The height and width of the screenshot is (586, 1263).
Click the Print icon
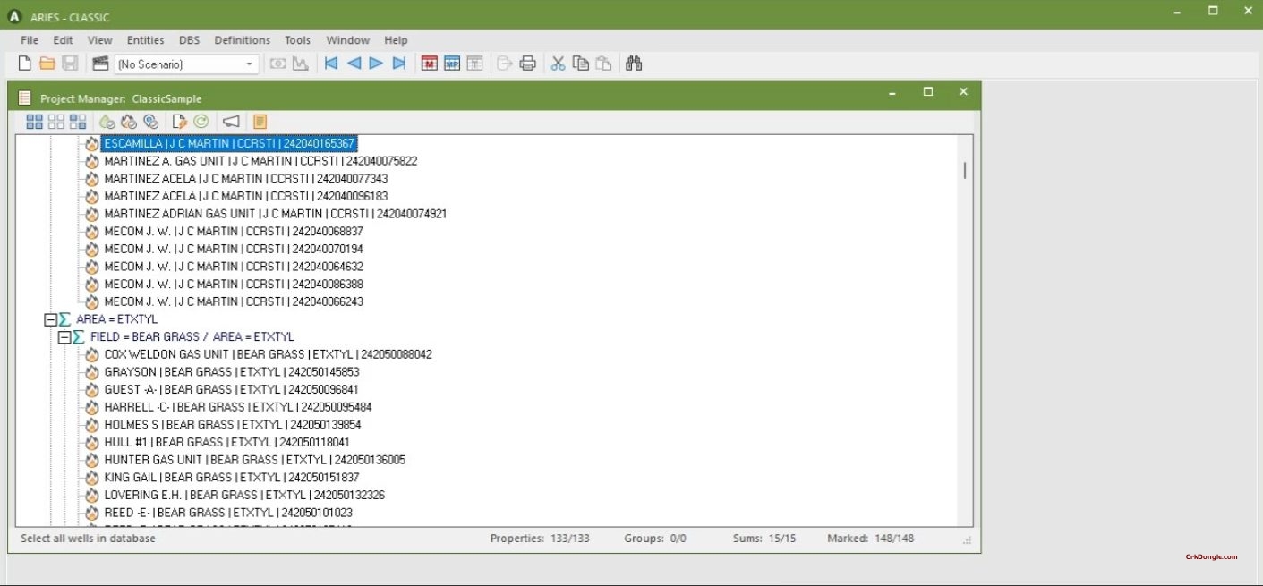tap(528, 64)
